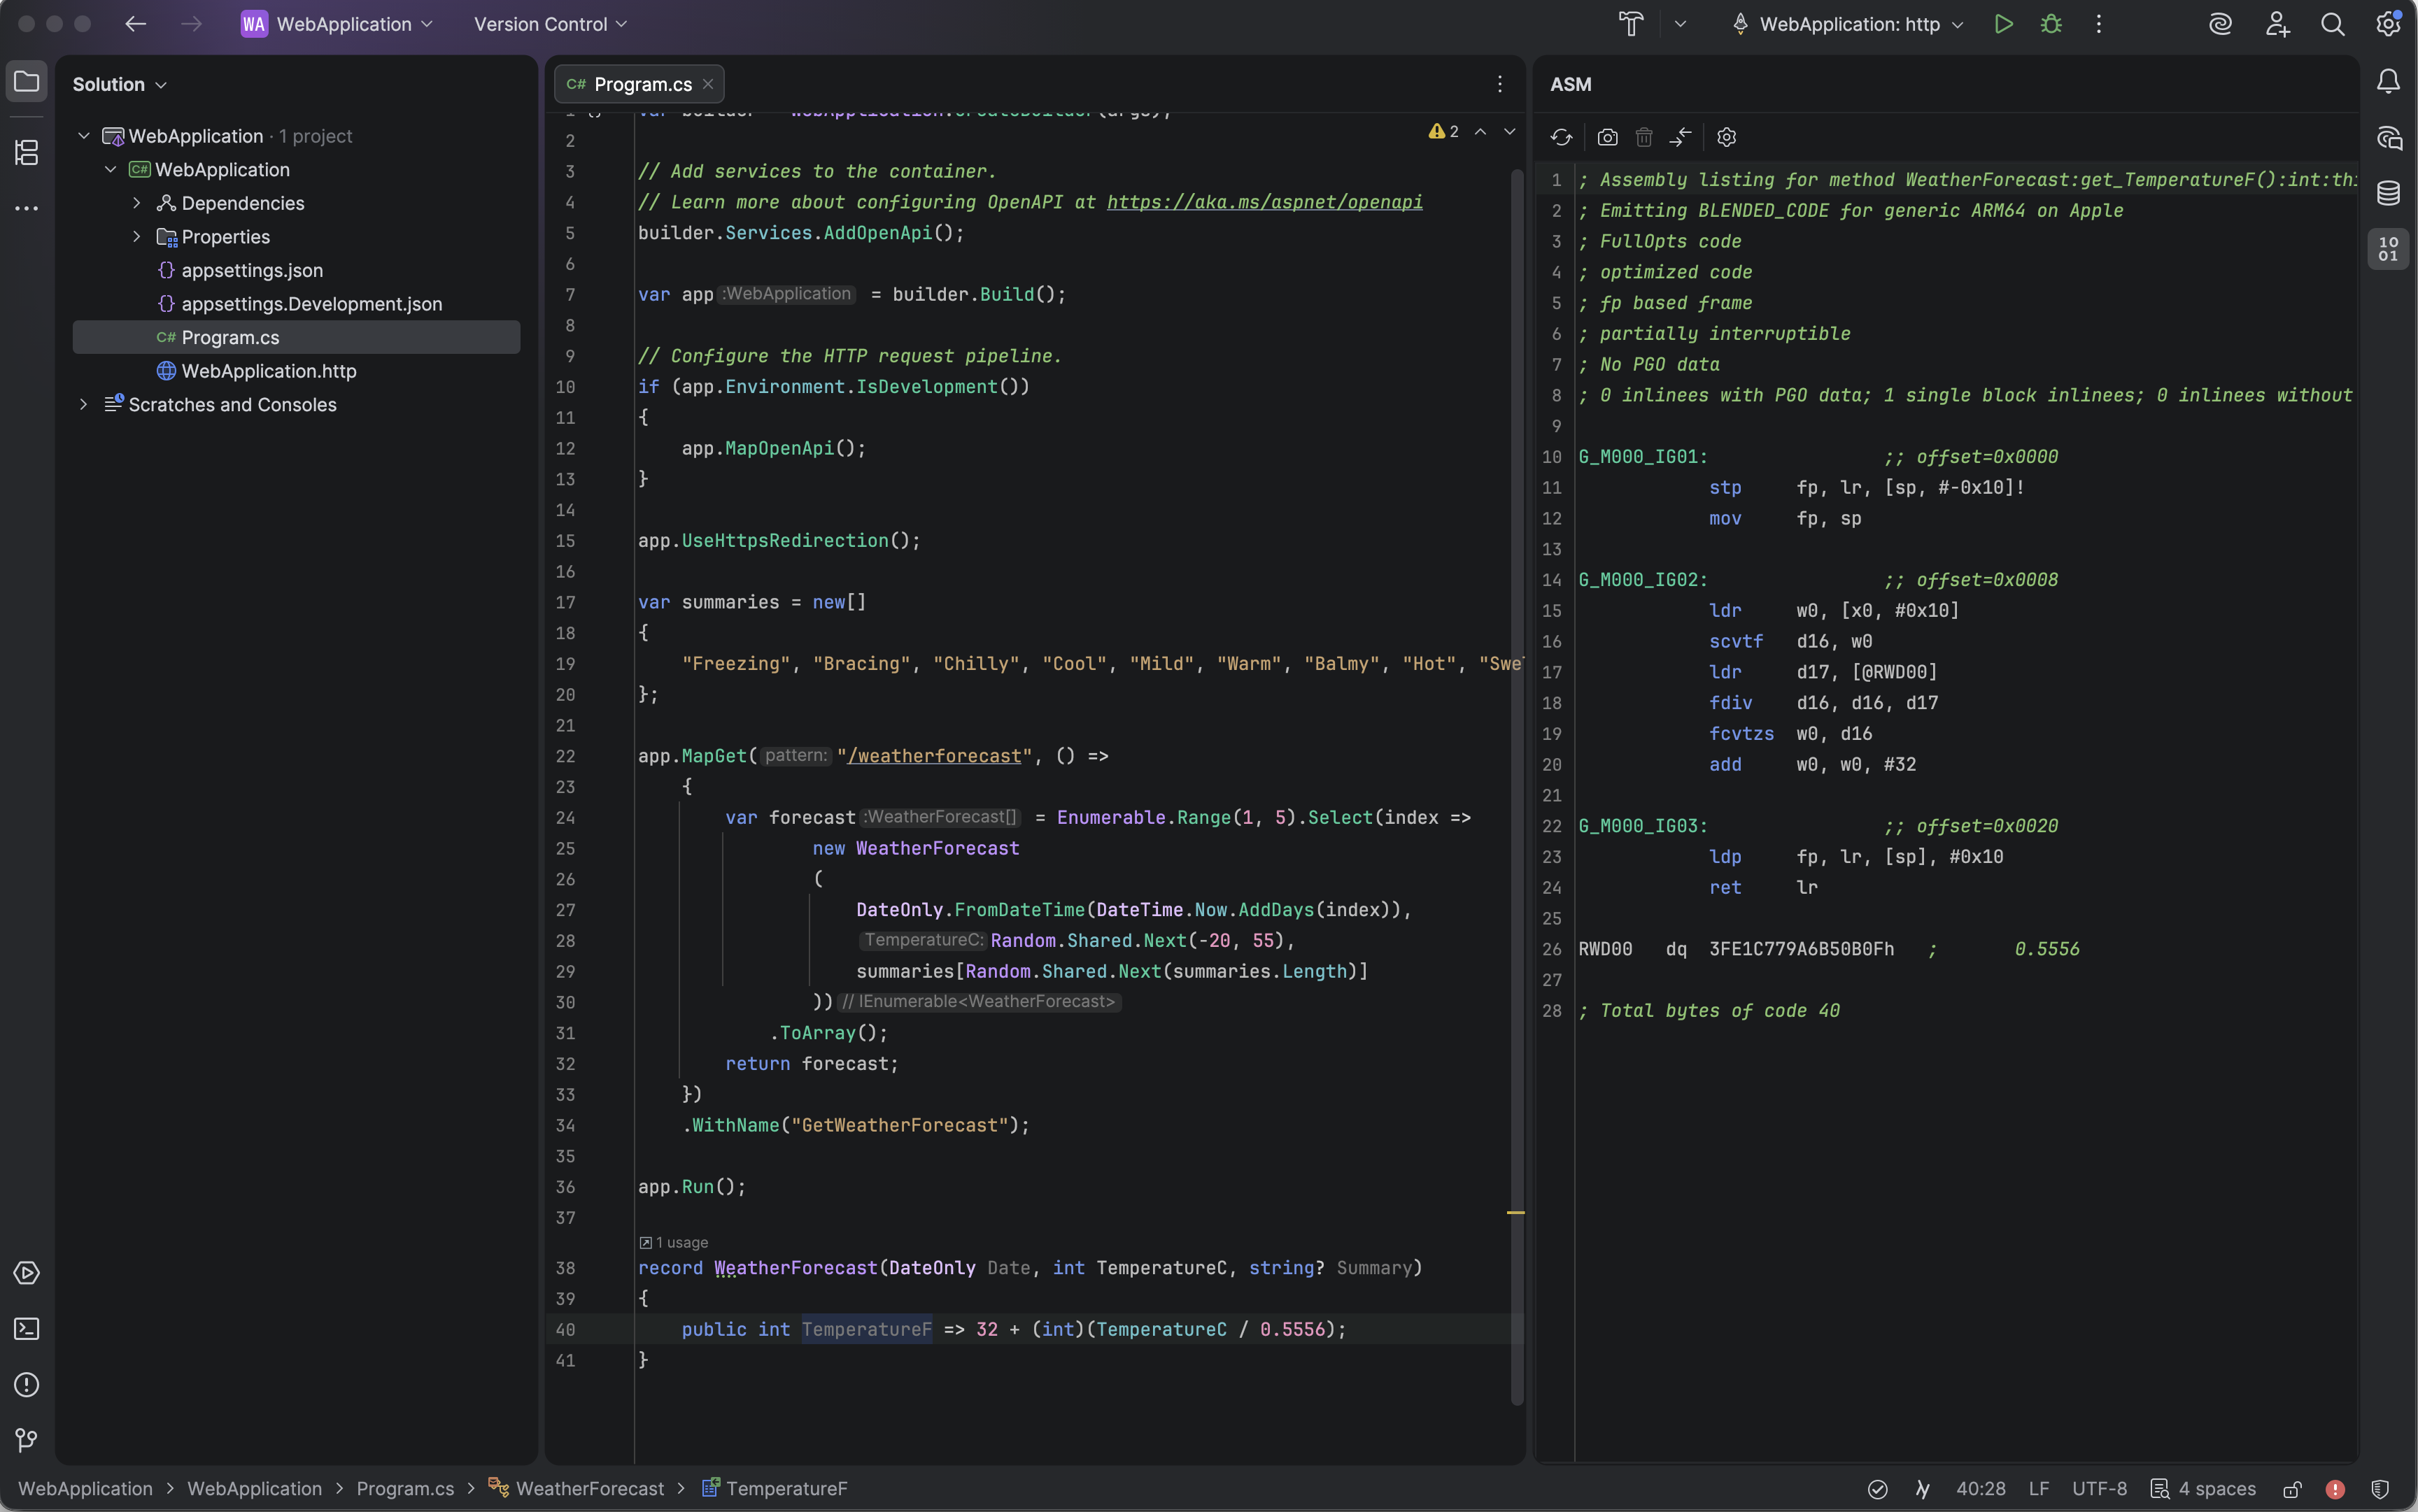The image size is (2418, 1512).
Task: Expand the Dependencies node
Action: coord(137,203)
